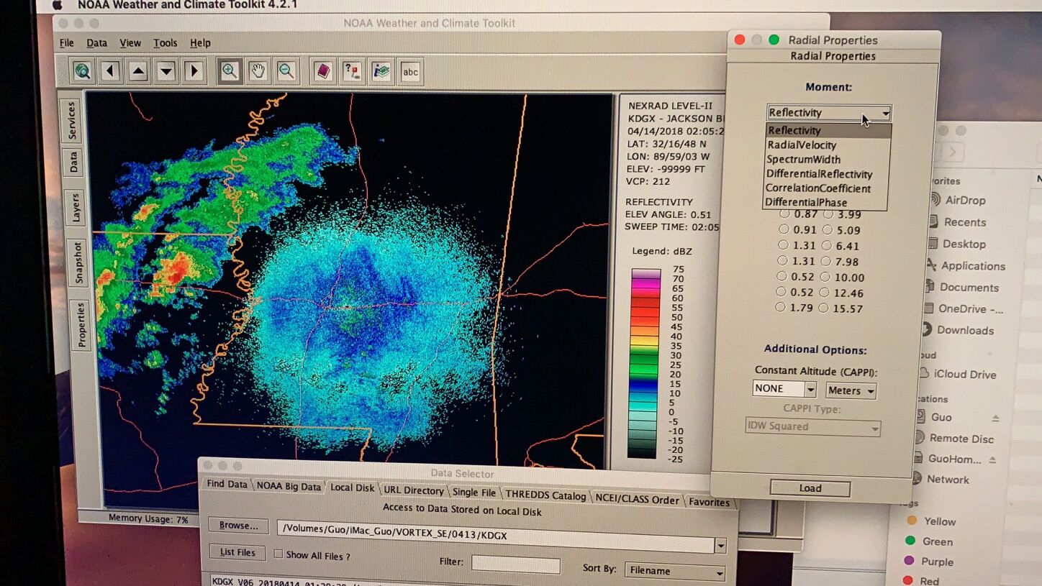Select the zoom-in magnifier tool
1042x586 pixels.
click(x=230, y=71)
